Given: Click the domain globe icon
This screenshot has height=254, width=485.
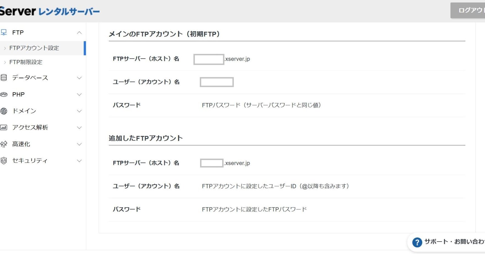Looking at the screenshot, I should point(4,111).
